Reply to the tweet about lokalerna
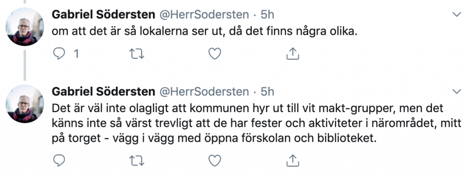 (x=59, y=54)
